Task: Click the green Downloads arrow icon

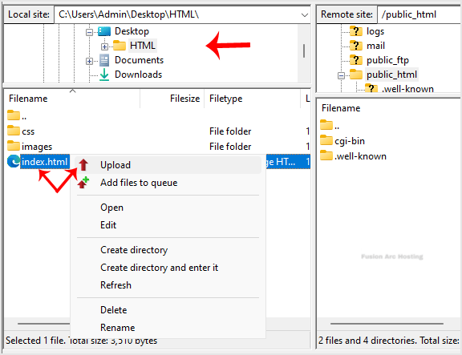Action: (104, 75)
